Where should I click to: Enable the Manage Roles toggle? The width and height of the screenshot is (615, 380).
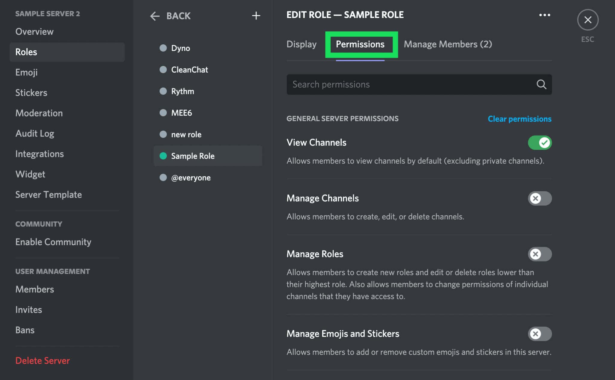[540, 254]
